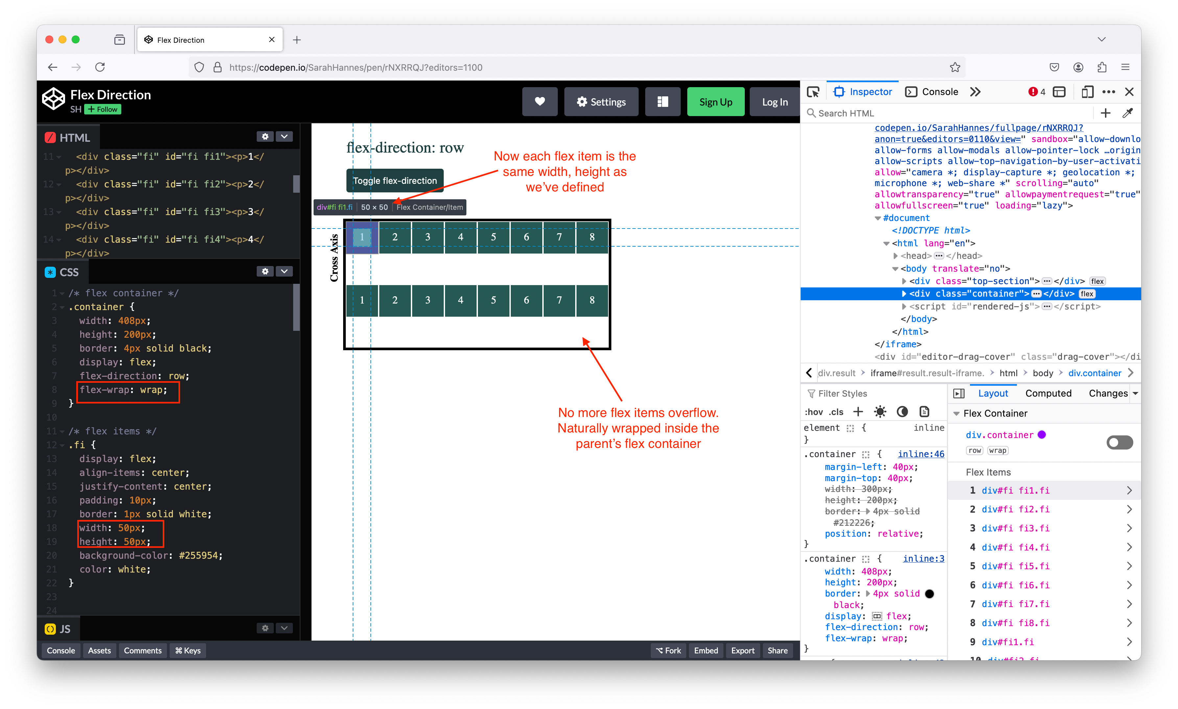This screenshot has height=709, width=1178.
Task: Click the Fork button
Action: pyautogui.click(x=668, y=650)
